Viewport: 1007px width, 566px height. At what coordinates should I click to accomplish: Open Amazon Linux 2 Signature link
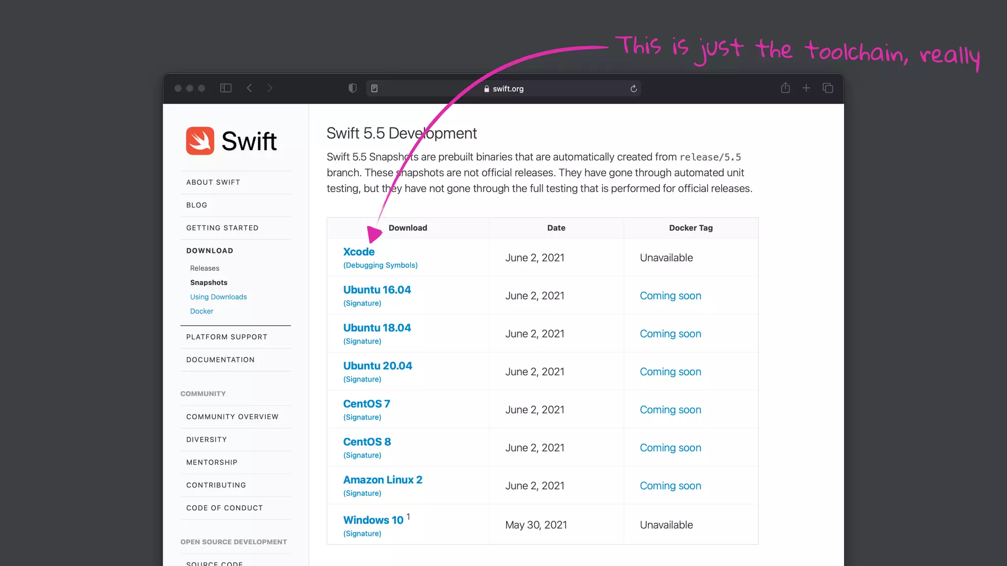[x=362, y=493]
